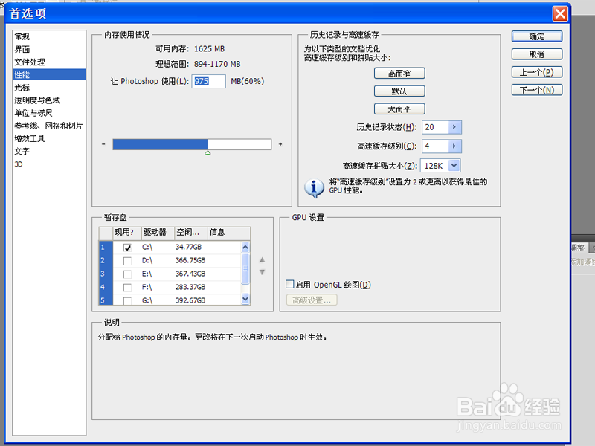This screenshot has height=446, width=595.
Task: Click the 确定 button
Action: point(536,36)
